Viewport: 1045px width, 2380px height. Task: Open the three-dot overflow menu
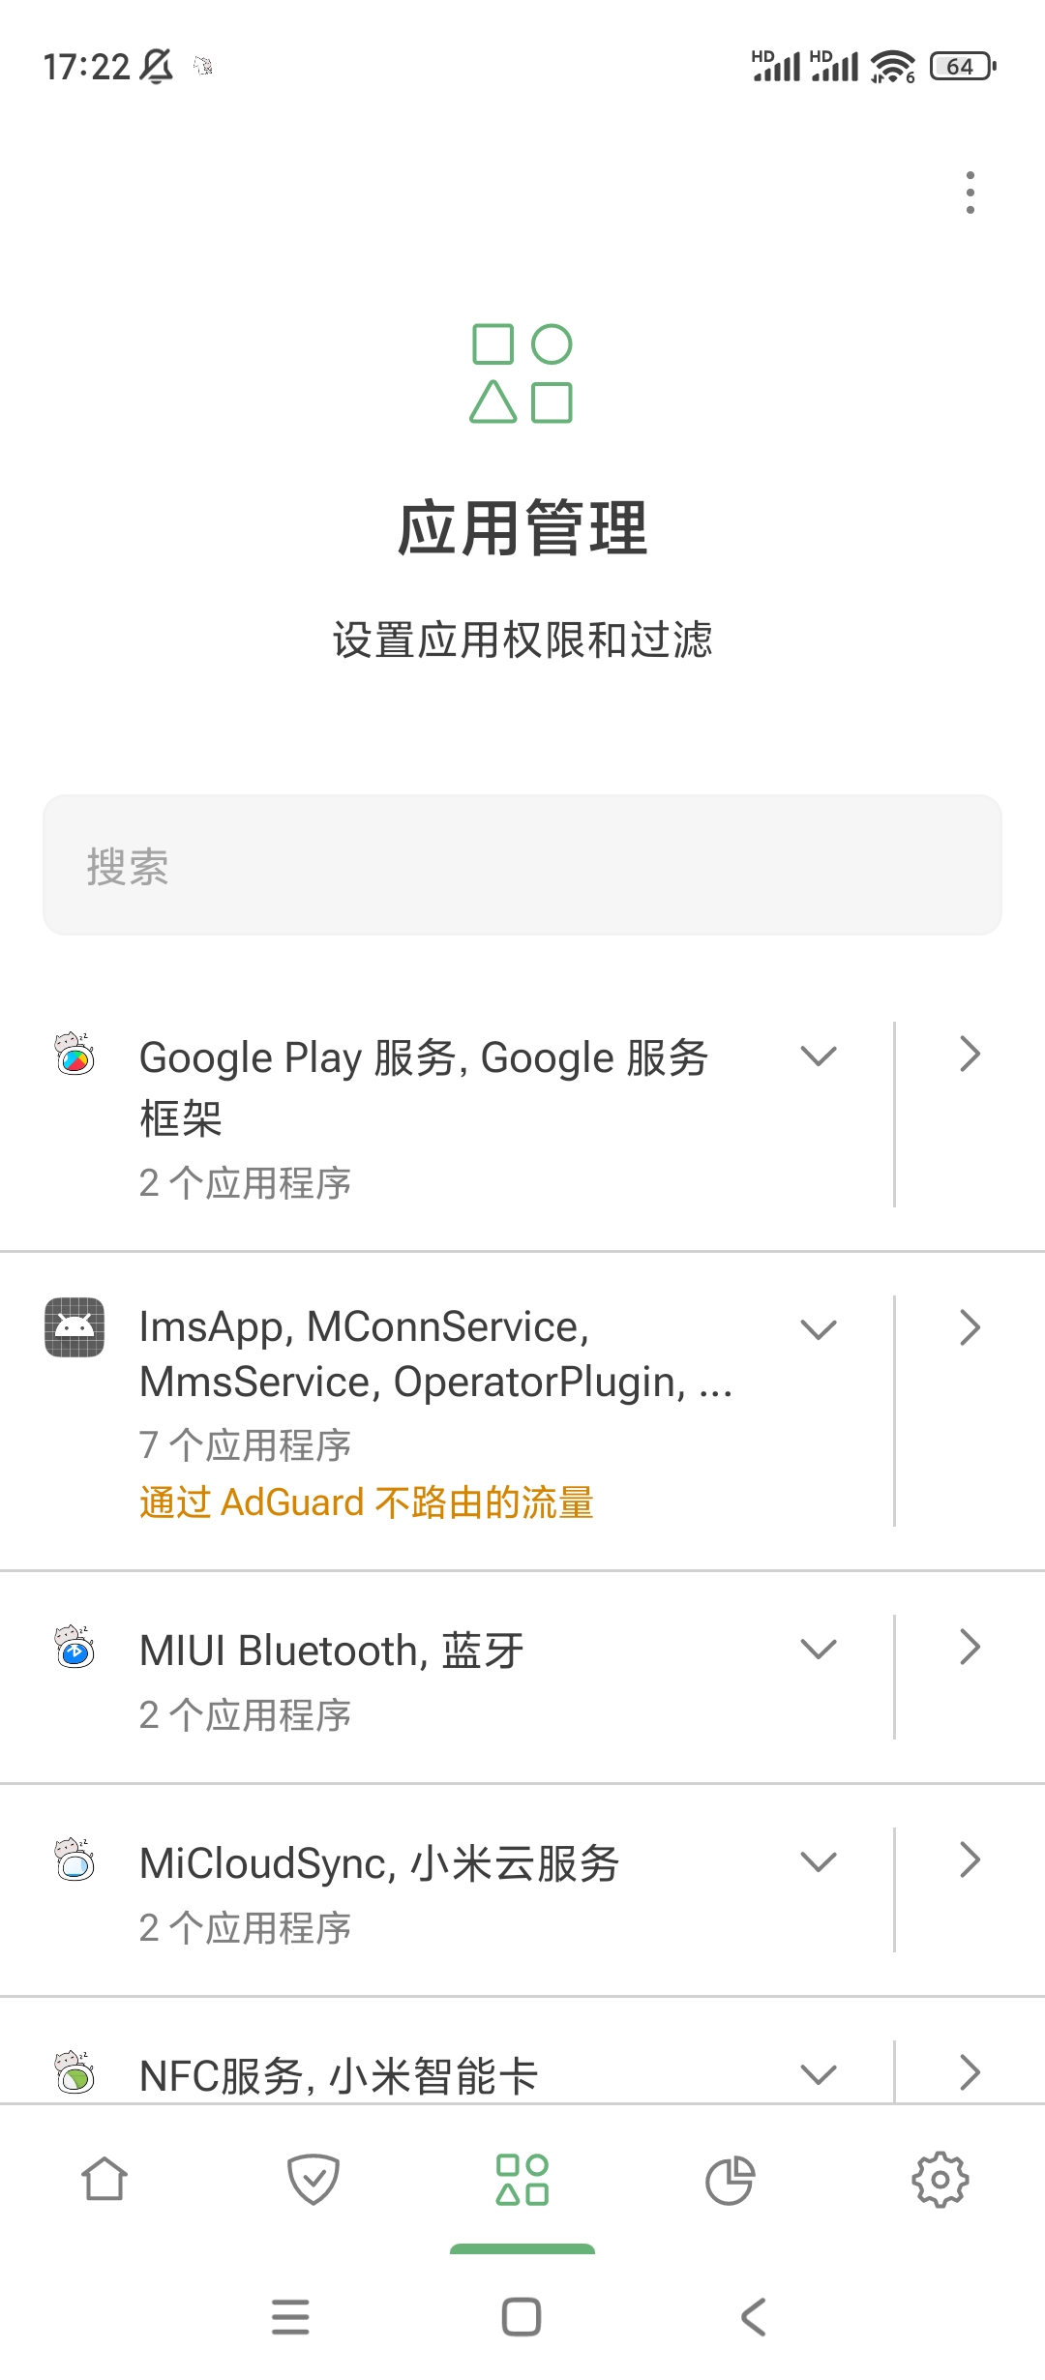tap(970, 193)
